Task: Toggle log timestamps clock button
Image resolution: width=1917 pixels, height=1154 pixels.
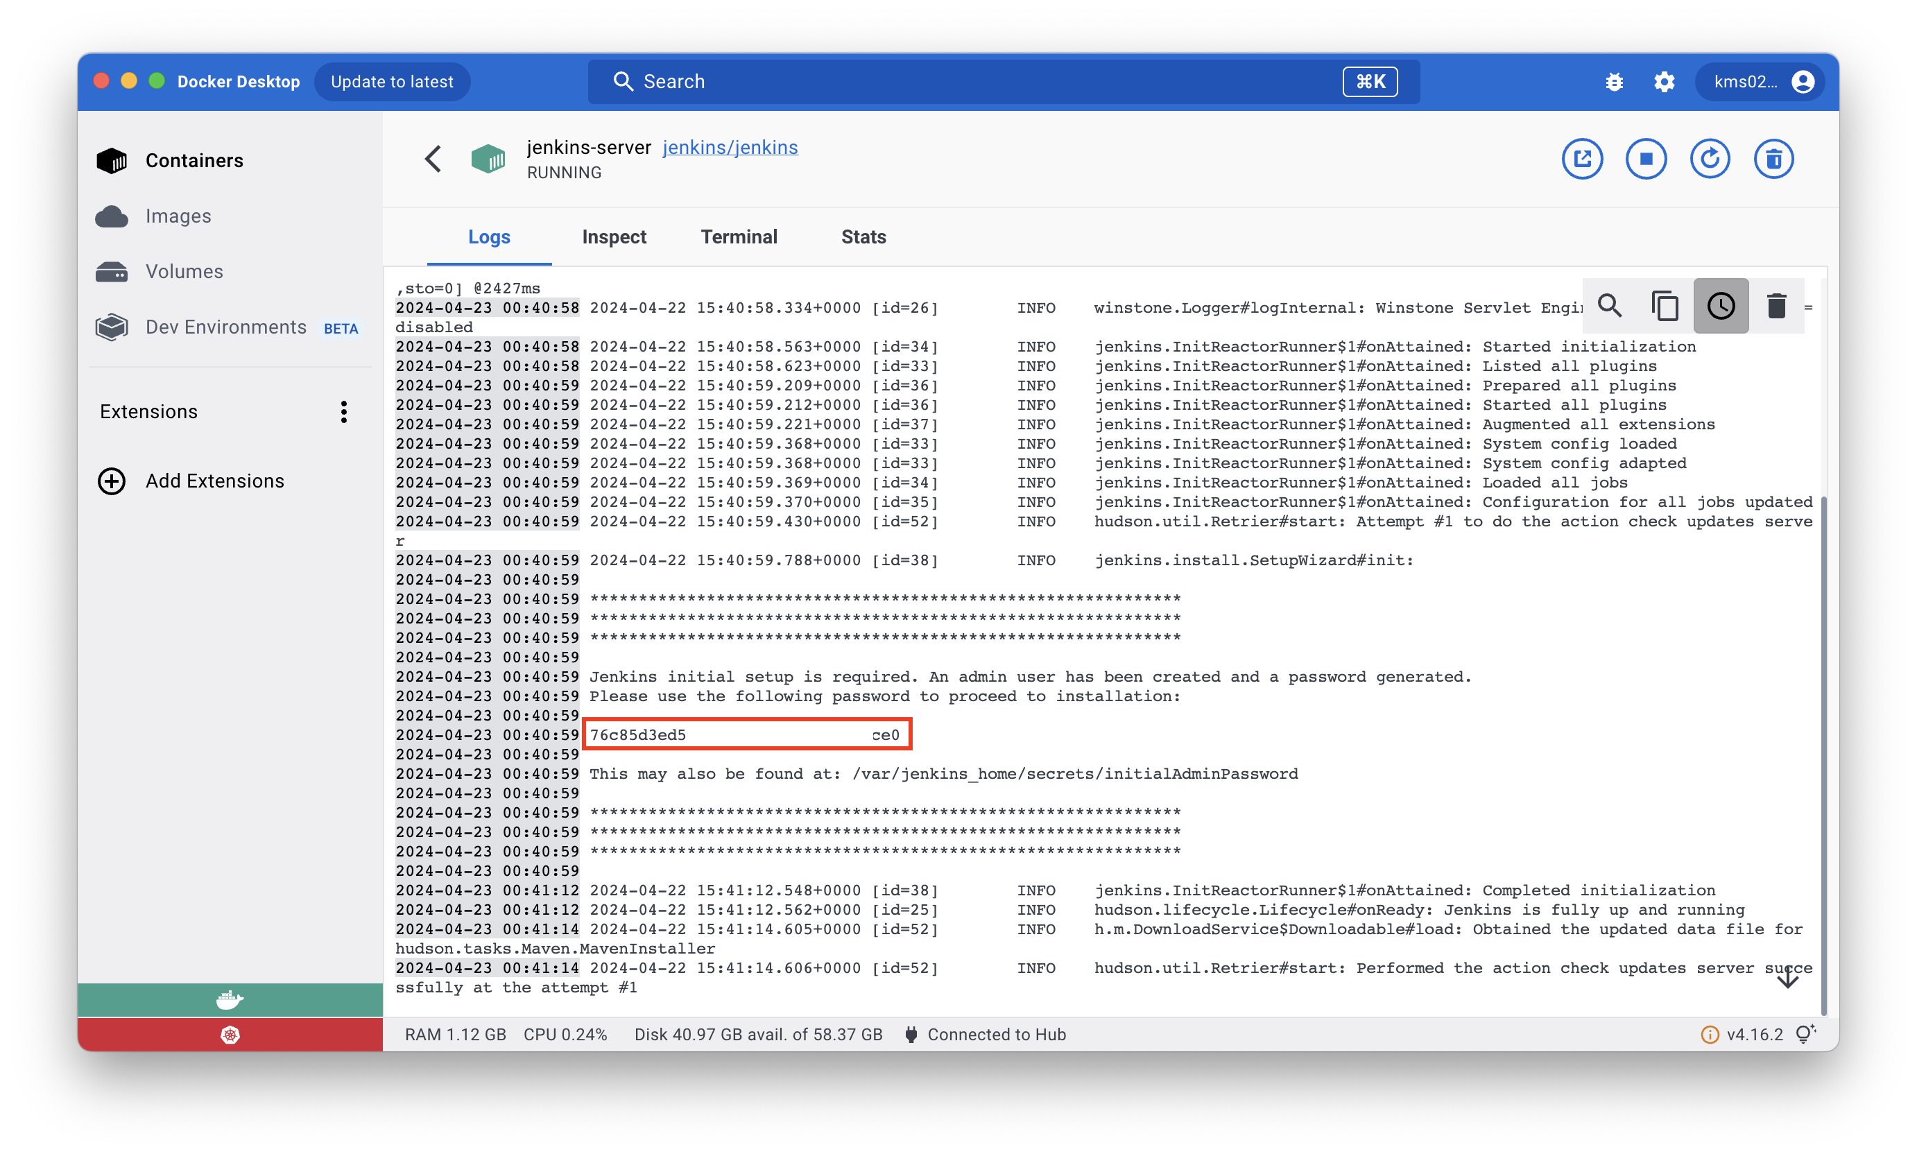Action: coord(1720,306)
